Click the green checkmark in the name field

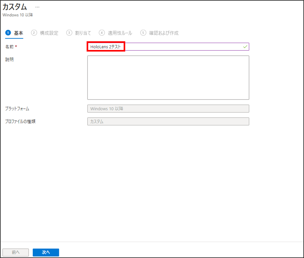pyautogui.click(x=245, y=47)
